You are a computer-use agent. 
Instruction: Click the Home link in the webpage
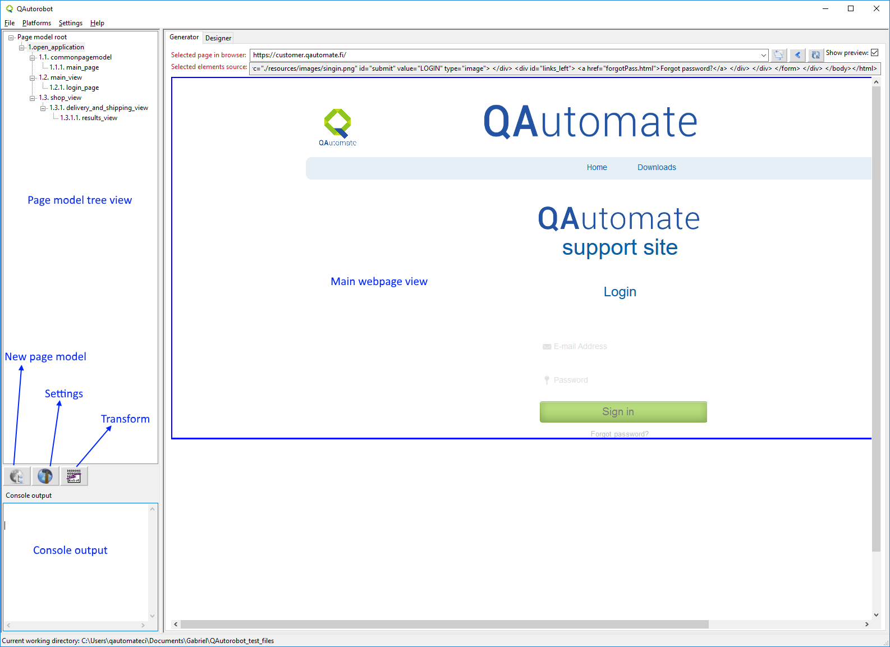pos(597,167)
